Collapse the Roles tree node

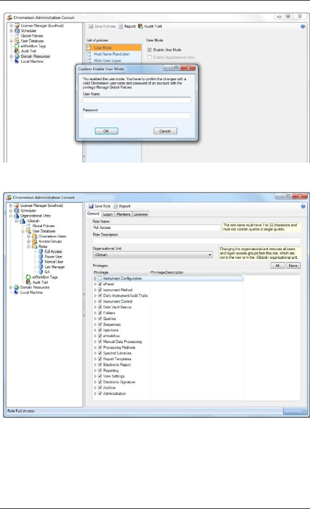29,247
